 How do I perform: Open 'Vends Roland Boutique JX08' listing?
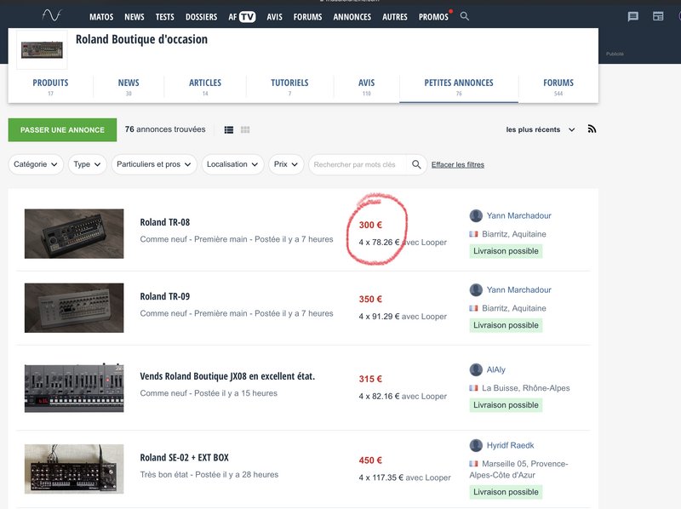pos(227,376)
